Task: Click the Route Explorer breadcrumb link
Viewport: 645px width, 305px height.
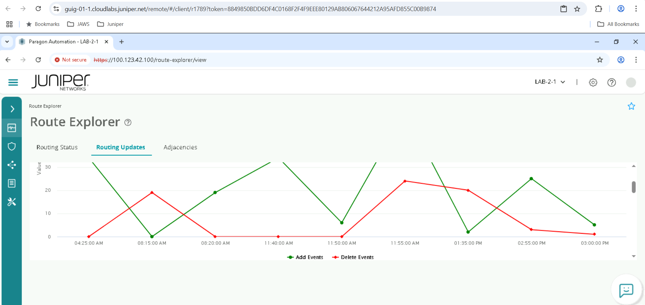Action: click(x=45, y=106)
